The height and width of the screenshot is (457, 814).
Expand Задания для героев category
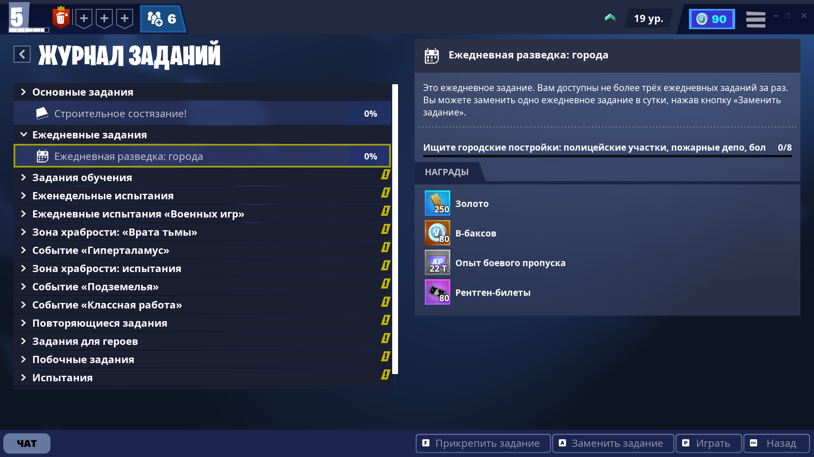(202, 341)
